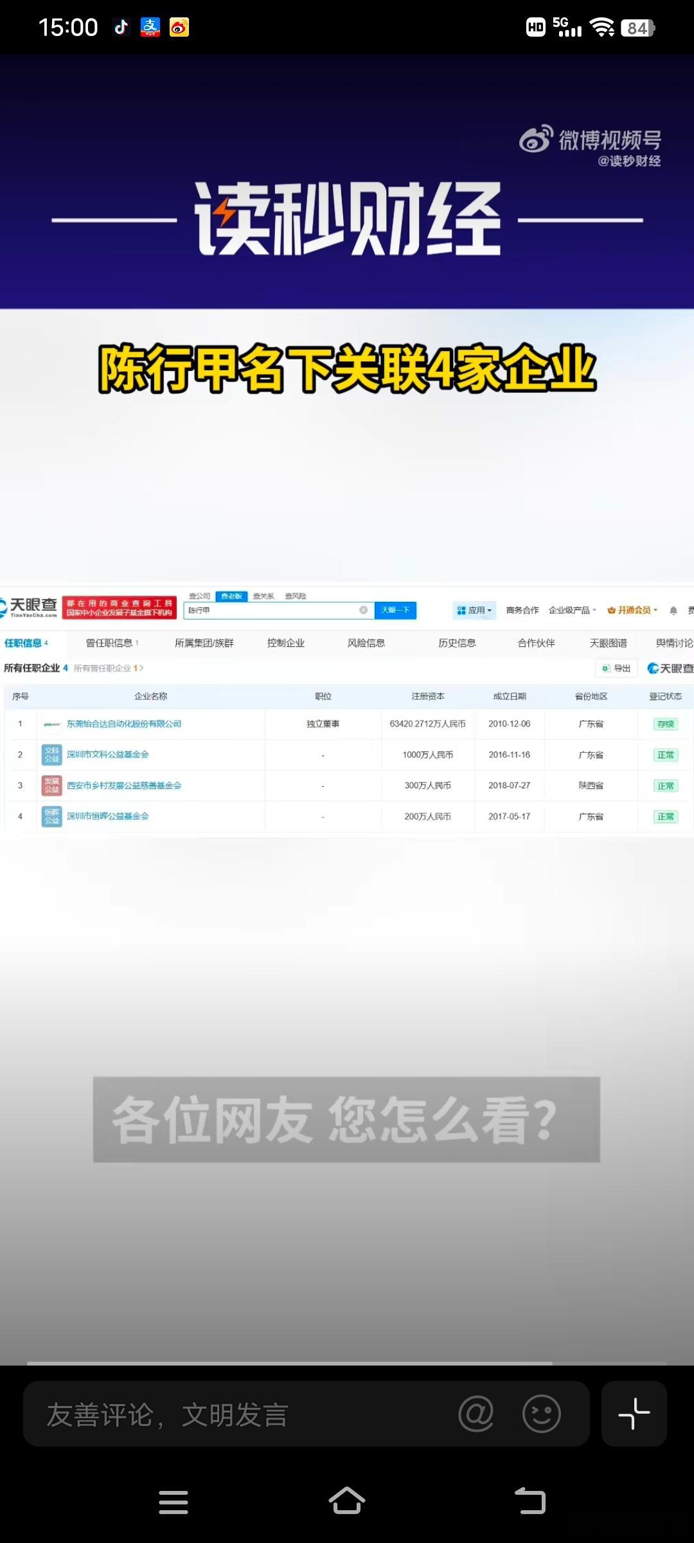The image size is (694, 1543).
Task: Select the 查公司 search tab
Action: 199,596
